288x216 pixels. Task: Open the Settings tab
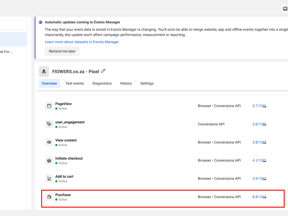[147, 83]
